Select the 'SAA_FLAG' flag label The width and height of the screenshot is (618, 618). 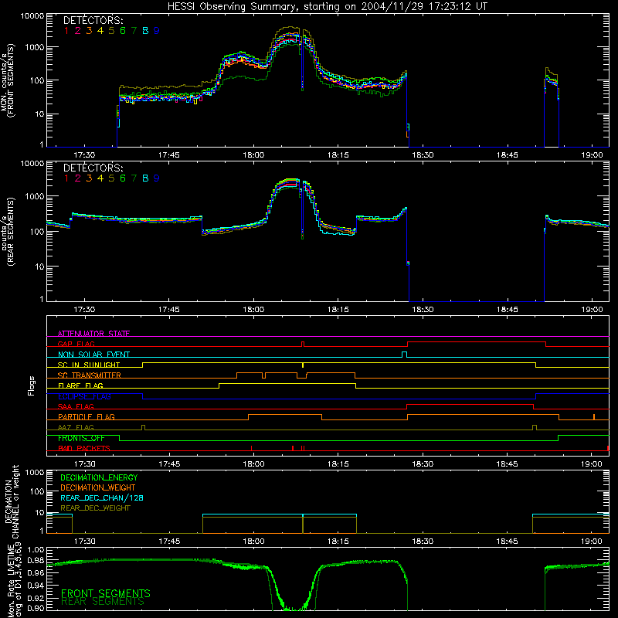pos(76,406)
